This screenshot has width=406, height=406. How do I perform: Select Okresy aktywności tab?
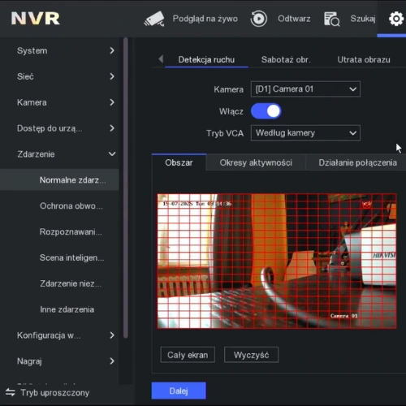[256, 162]
